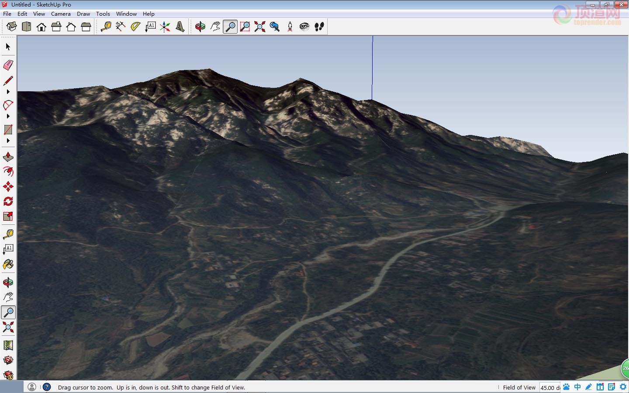Screen dimensions: 629x393
Task: Select the Rotate tool
Action: pos(8,201)
